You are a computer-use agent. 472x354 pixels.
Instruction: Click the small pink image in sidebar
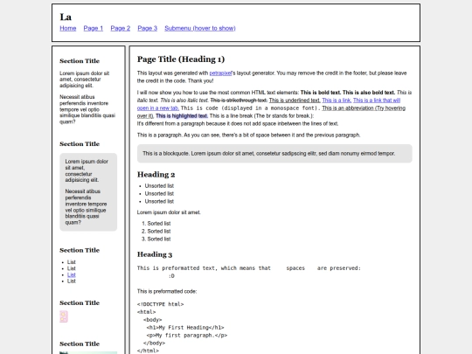[x=64, y=316]
